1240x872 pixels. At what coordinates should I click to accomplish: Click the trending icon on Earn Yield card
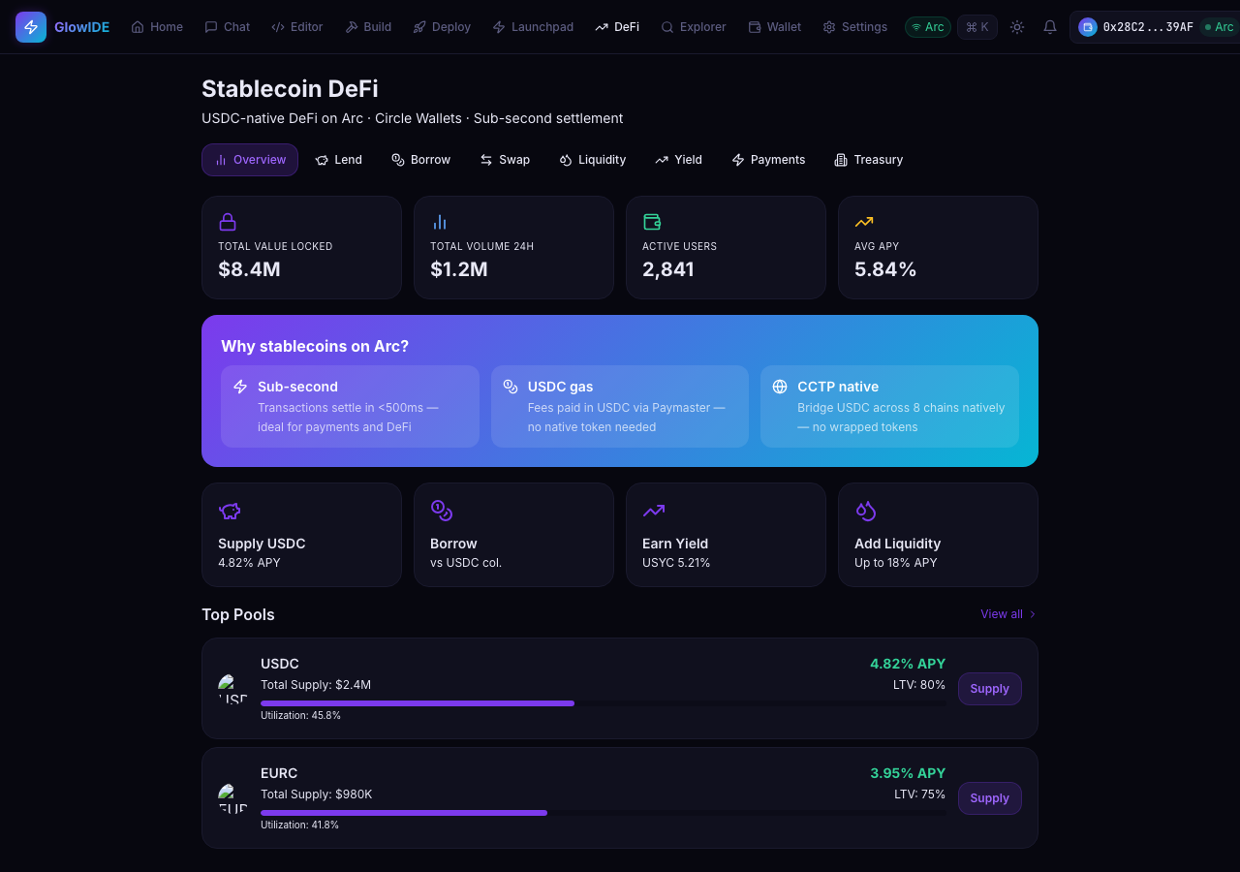coord(654,511)
